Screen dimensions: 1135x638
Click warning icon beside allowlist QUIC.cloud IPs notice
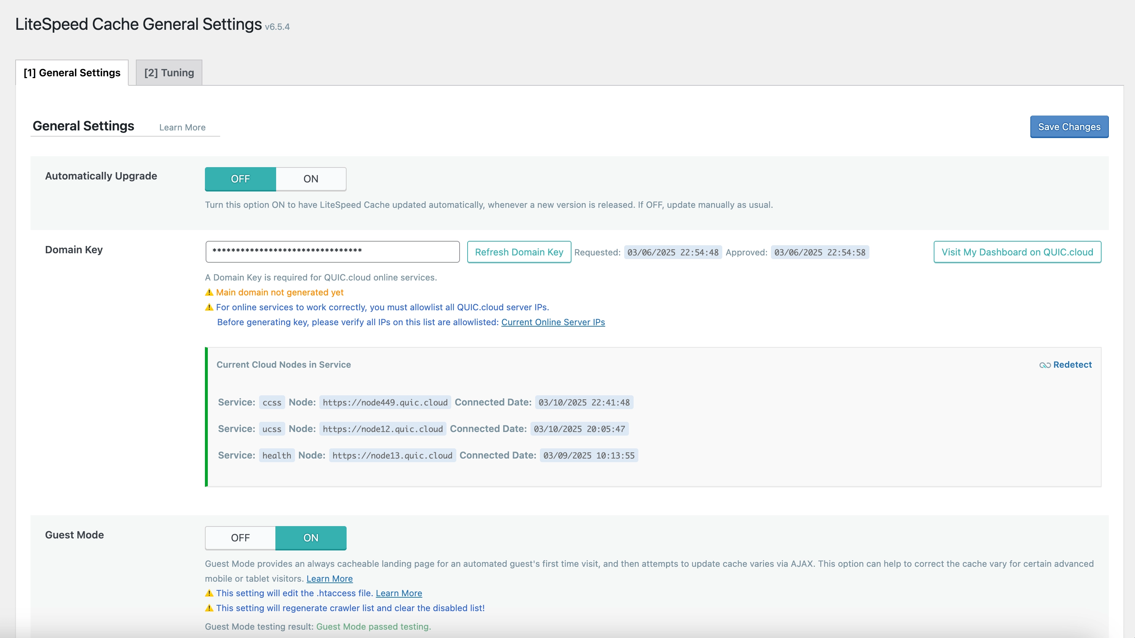click(x=209, y=307)
